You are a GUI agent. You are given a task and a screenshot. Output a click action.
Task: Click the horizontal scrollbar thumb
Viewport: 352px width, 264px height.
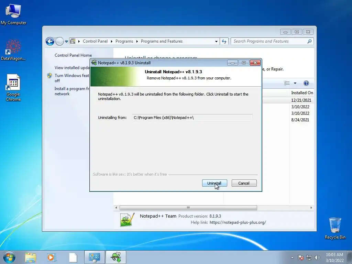188,208
